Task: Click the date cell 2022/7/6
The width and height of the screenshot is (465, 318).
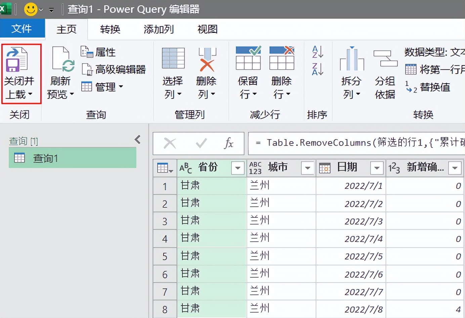Action: point(351,274)
